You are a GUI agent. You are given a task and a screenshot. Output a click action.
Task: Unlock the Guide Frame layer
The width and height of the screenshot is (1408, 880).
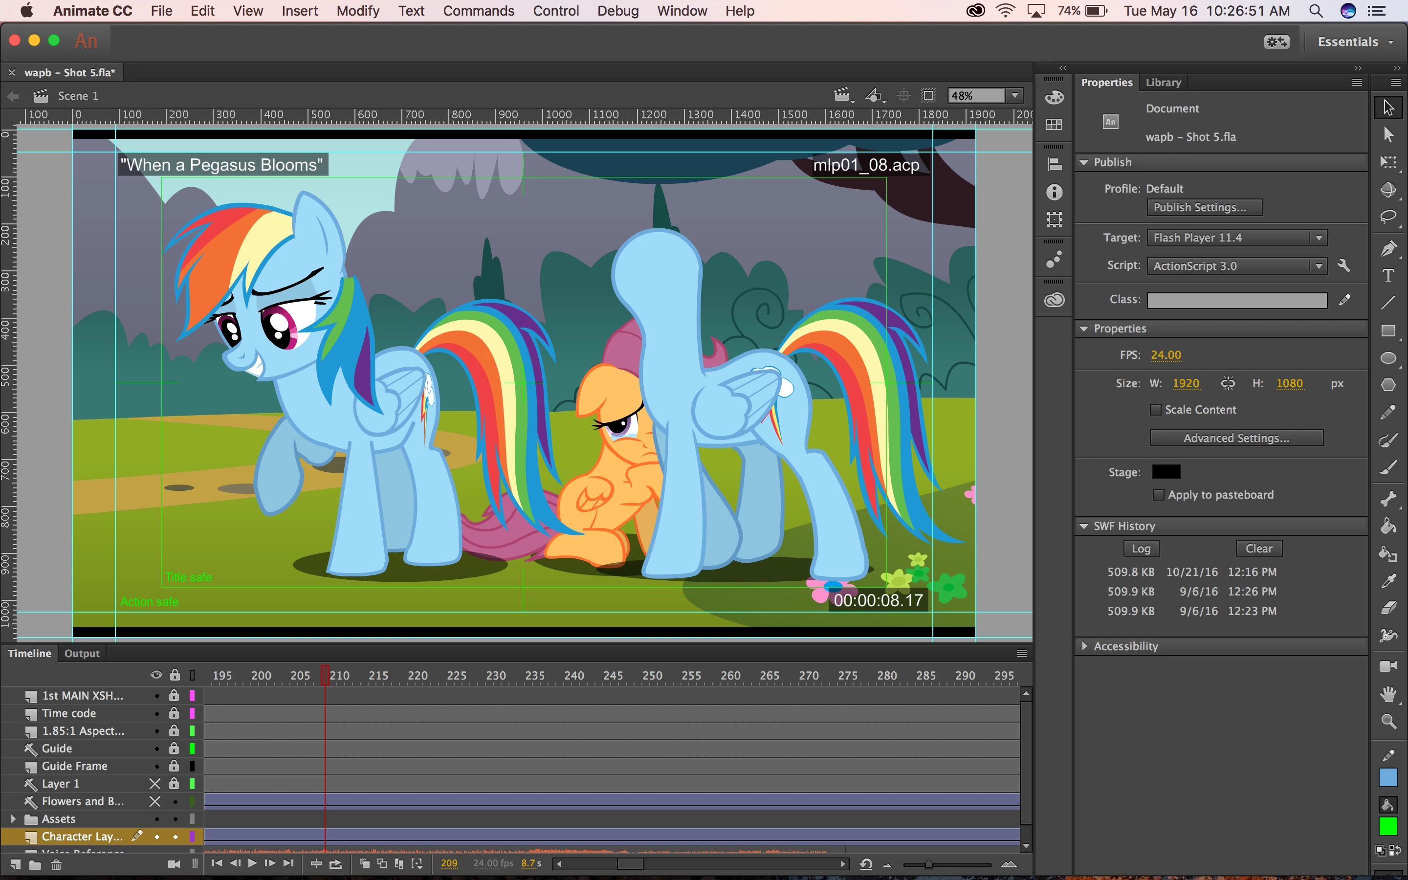coord(174,766)
